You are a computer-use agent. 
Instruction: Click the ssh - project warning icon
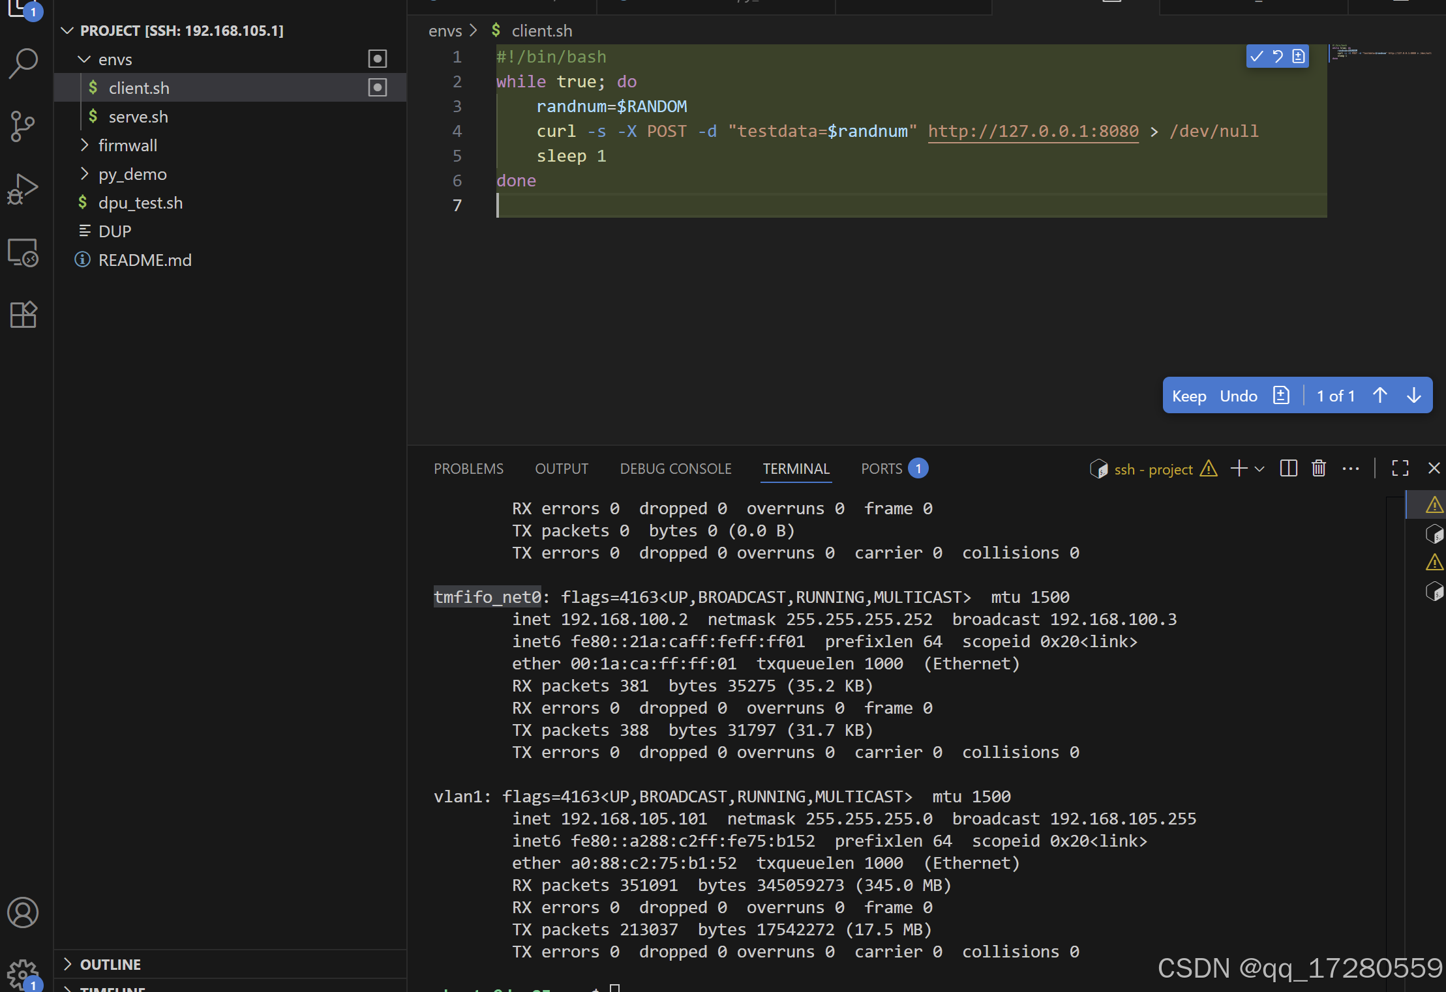click(x=1209, y=469)
